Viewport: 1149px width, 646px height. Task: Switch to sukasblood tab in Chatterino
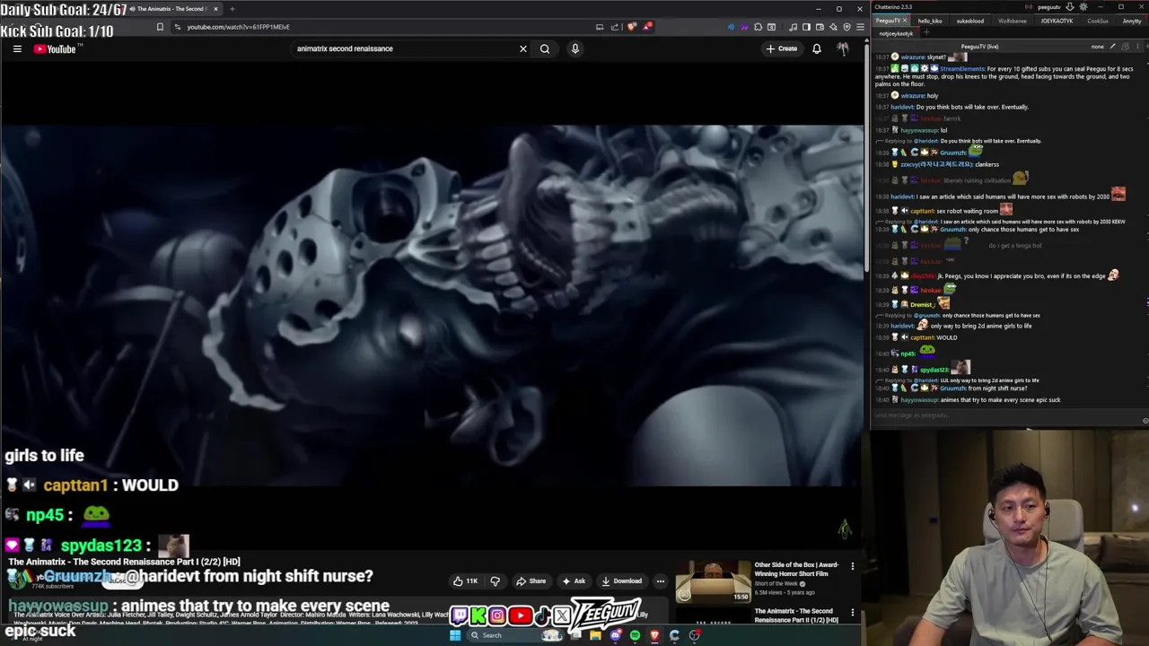click(970, 21)
